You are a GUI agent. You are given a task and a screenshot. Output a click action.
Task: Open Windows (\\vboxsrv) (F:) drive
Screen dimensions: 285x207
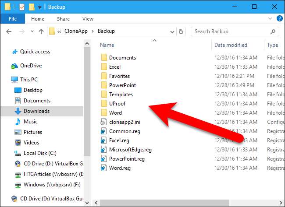click(x=48, y=185)
